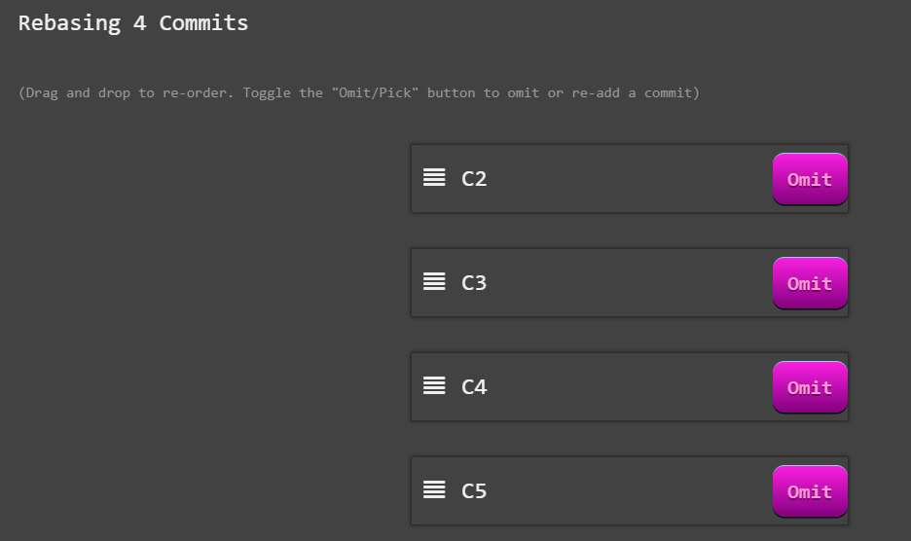Click the empty area inside the C2 entry
This screenshot has width=911, height=541.
pyautogui.click(x=628, y=179)
